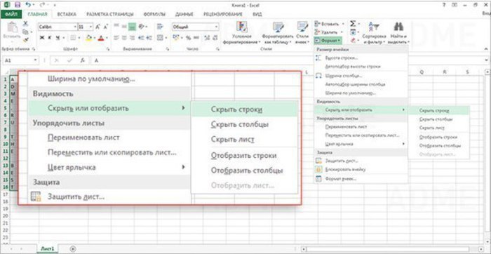This screenshot has width=491, height=254.
Task: Increase decimal places
Action: 206,38
